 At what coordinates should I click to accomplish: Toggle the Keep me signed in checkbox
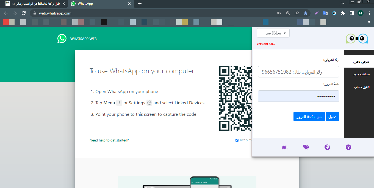237,140
